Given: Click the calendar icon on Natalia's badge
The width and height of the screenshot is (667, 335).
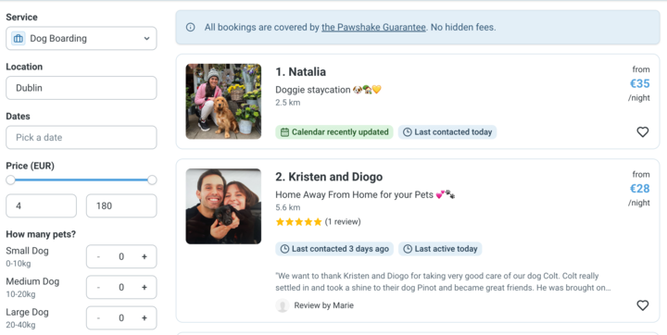Looking at the screenshot, I should coord(284,132).
